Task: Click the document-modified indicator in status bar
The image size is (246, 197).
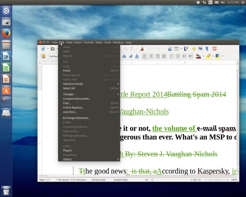Action: click(152, 180)
